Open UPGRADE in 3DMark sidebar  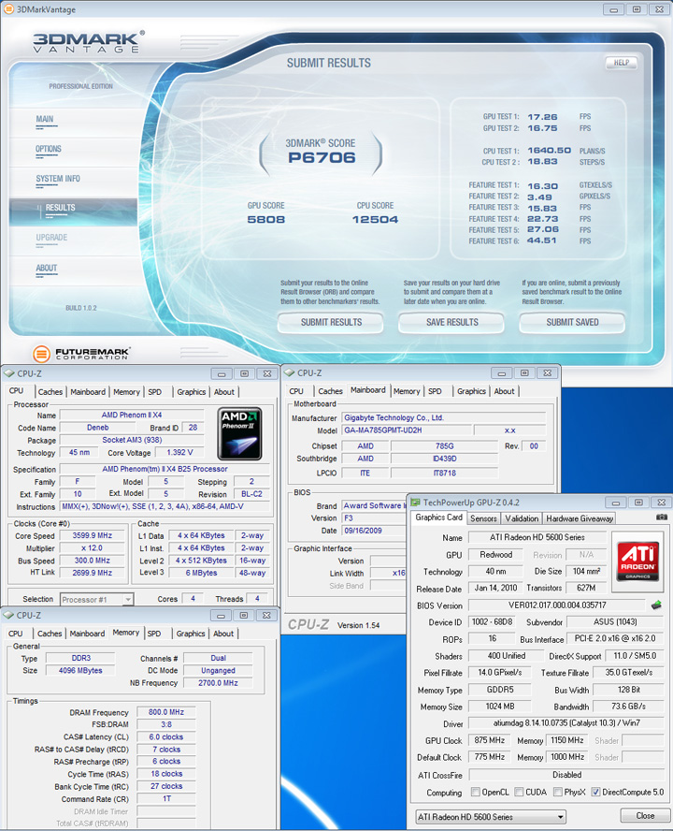pos(51,238)
